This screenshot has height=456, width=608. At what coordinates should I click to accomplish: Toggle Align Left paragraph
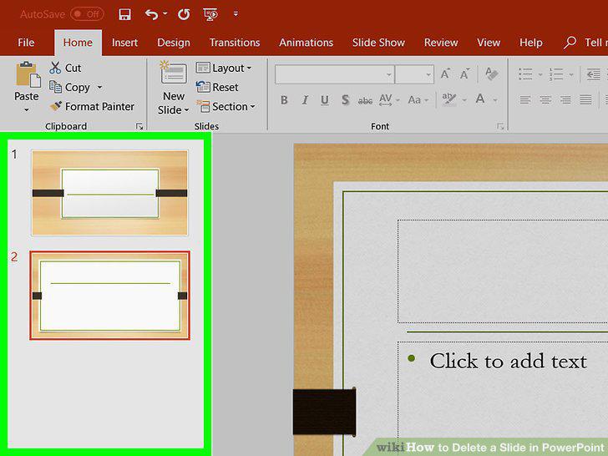click(525, 100)
